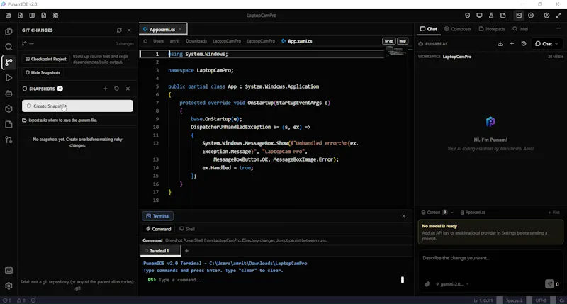Open the robot AI agent sidebar icon
The image size is (567, 304).
tap(9, 94)
